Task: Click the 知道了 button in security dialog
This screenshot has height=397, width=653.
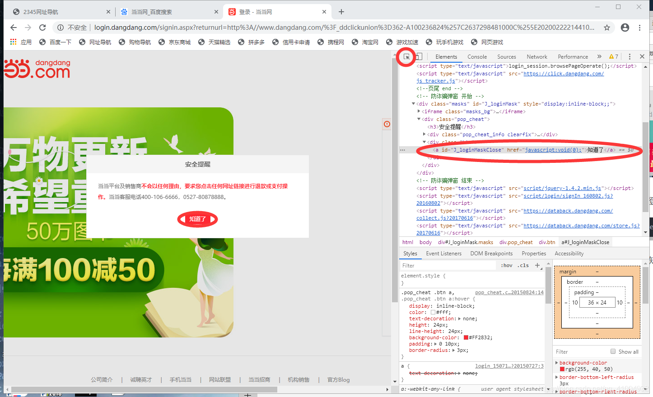Action: [x=197, y=219]
